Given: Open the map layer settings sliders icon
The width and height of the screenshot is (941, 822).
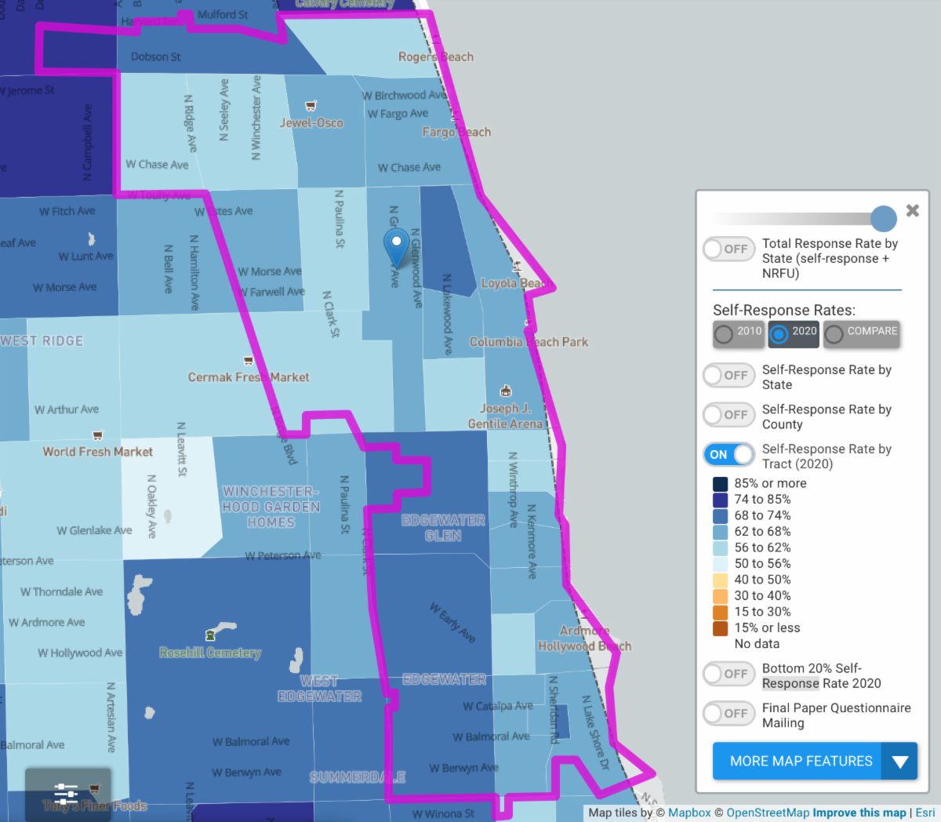Looking at the screenshot, I should coord(67,794).
